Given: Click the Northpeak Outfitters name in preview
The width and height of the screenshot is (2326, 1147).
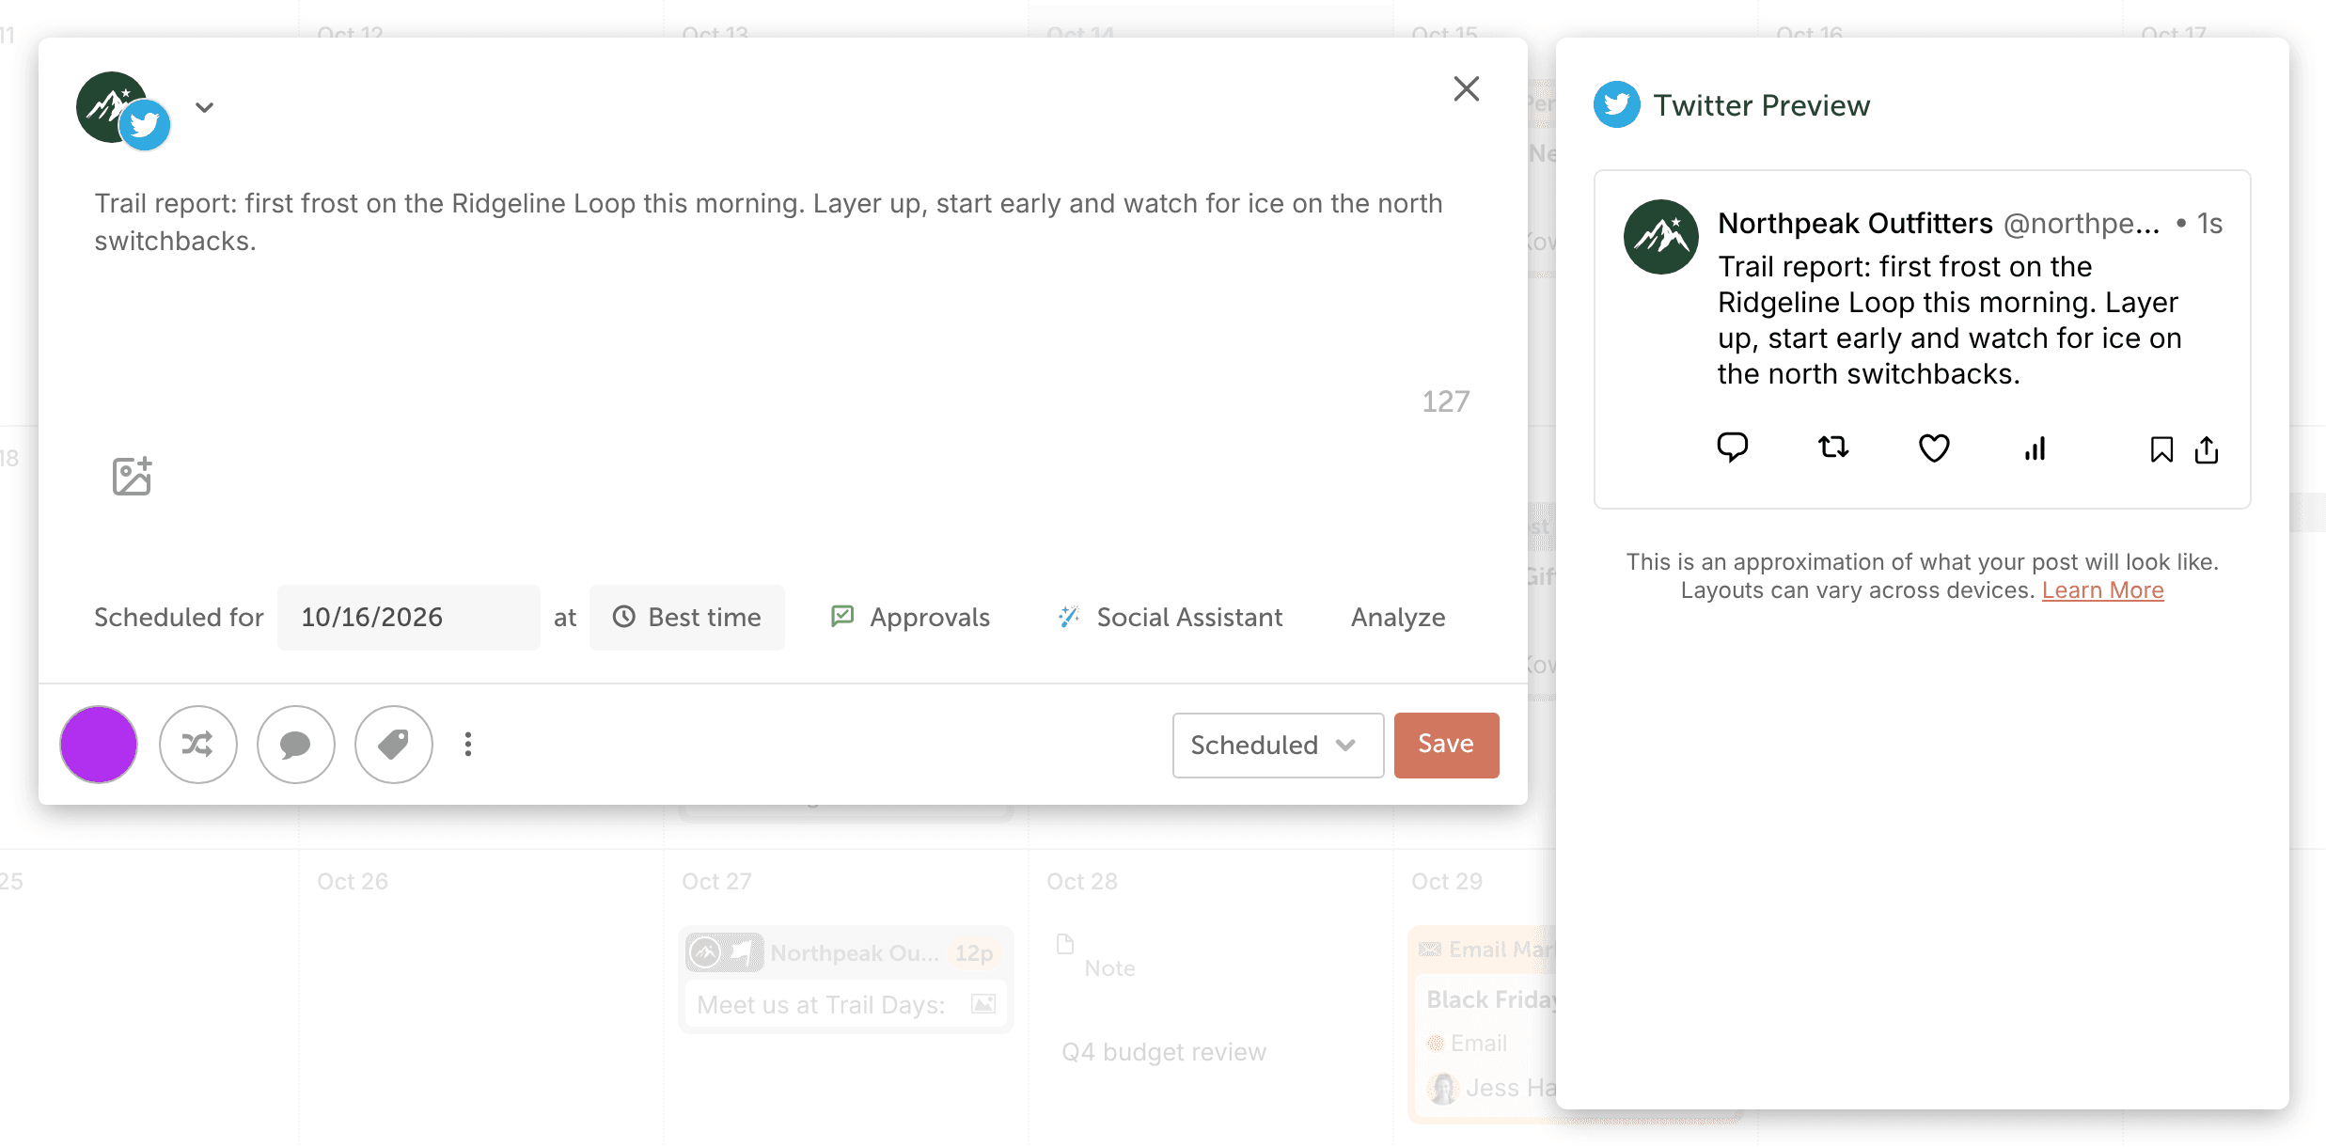Looking at the screenshot, I should [x=1855, y=224].
